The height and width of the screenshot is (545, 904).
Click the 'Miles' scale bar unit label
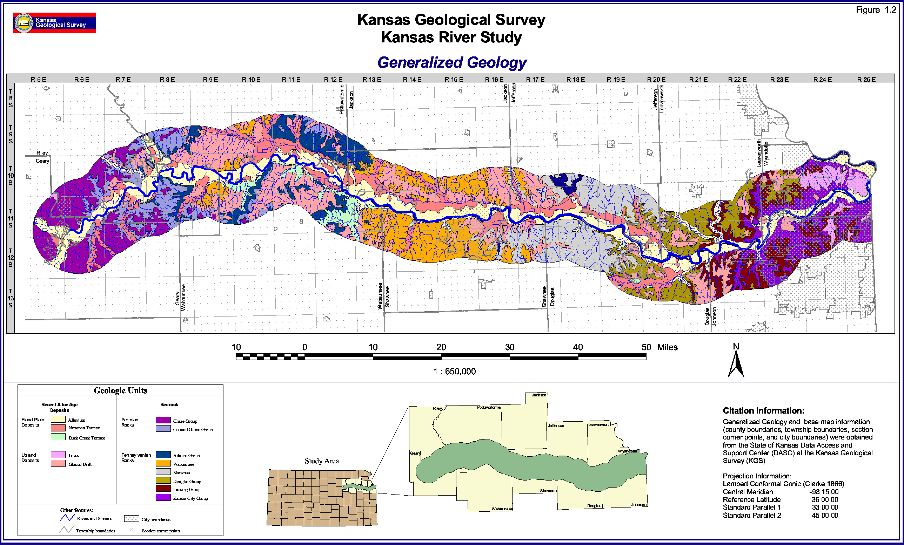668,347
